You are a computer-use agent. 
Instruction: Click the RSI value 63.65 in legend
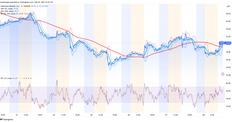[15, 78]
